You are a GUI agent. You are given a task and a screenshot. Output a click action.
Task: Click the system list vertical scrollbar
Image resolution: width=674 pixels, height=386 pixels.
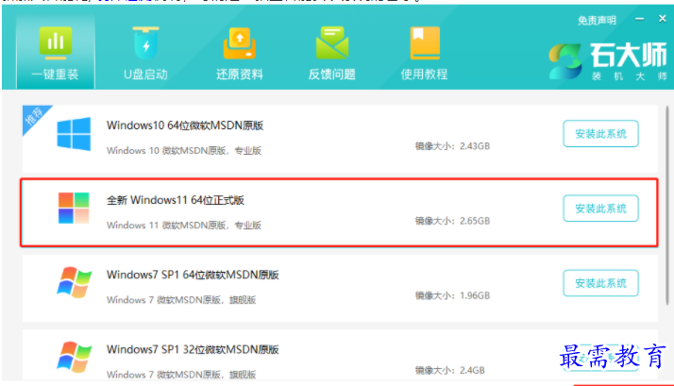pos(667,204)
